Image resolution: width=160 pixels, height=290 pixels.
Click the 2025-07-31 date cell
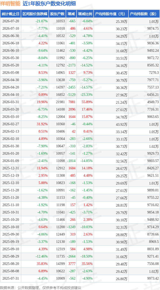[x=11, y=279]
